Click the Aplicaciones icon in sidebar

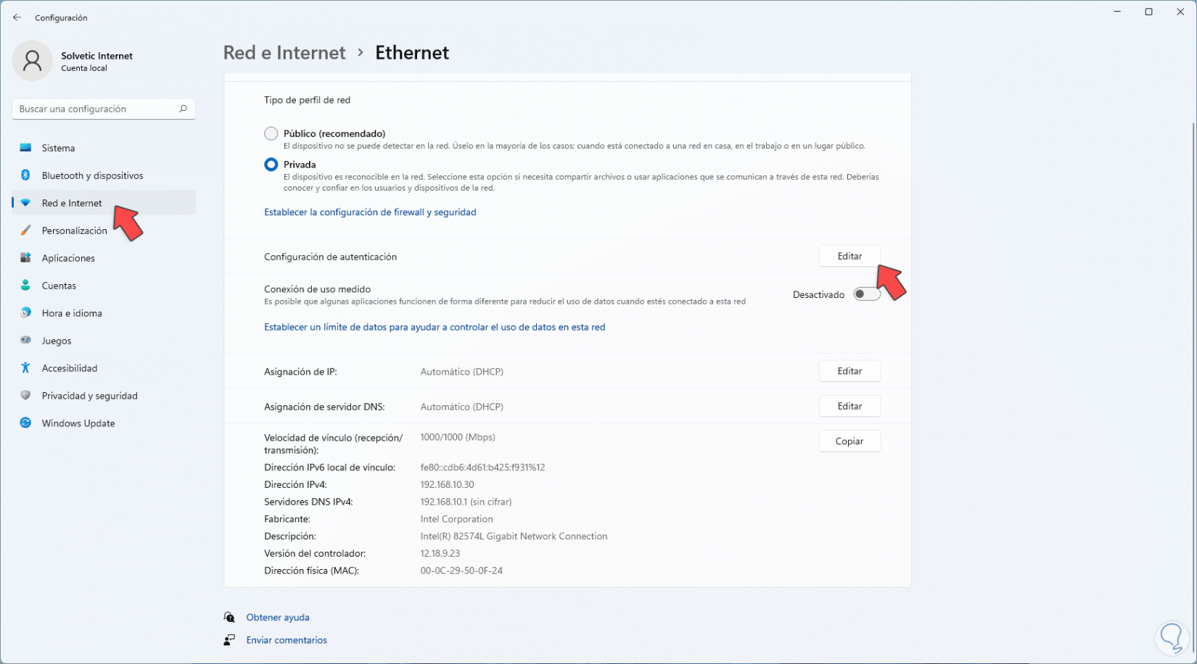tap(26, 258)
